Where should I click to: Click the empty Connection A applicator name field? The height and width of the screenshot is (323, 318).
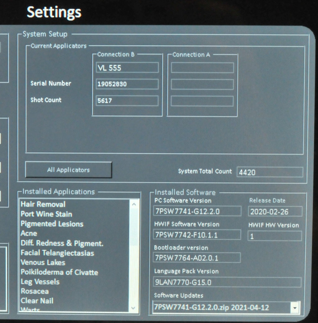pyautogui.click(x=202, y=68)
